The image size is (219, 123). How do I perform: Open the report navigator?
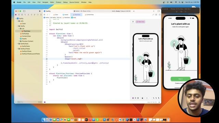pyautogui.click(x=41, y=15)
